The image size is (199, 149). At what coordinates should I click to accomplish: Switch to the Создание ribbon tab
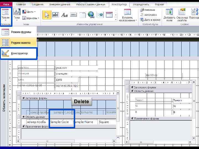click(x=38, y=4)
